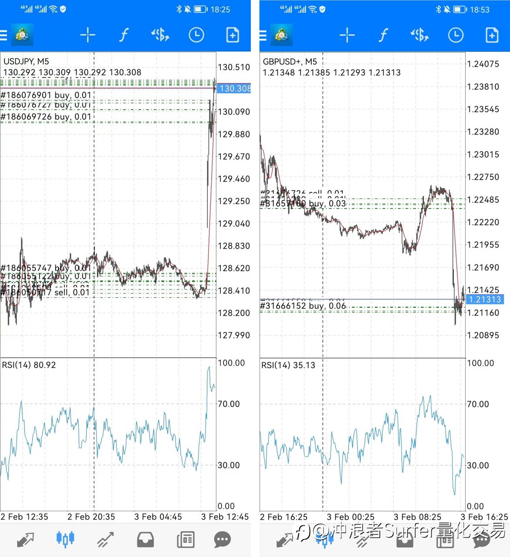The image size is (510, 557).
Task: Activate the crosshair tool above the USDJPY chart
Action: tap(88, 35)
